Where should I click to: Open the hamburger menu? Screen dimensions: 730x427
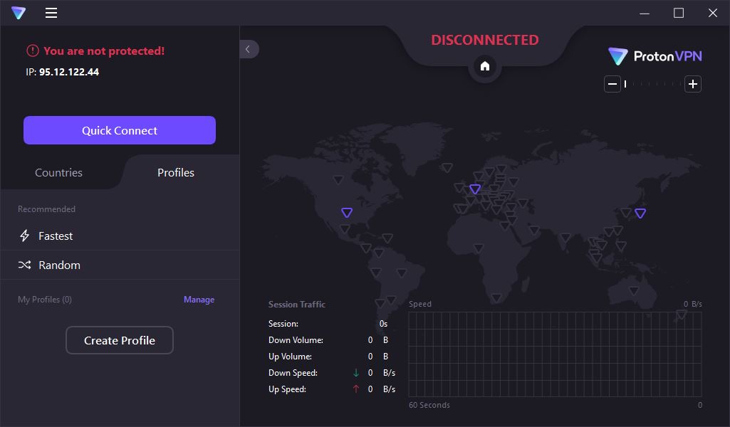click(51, 13)
